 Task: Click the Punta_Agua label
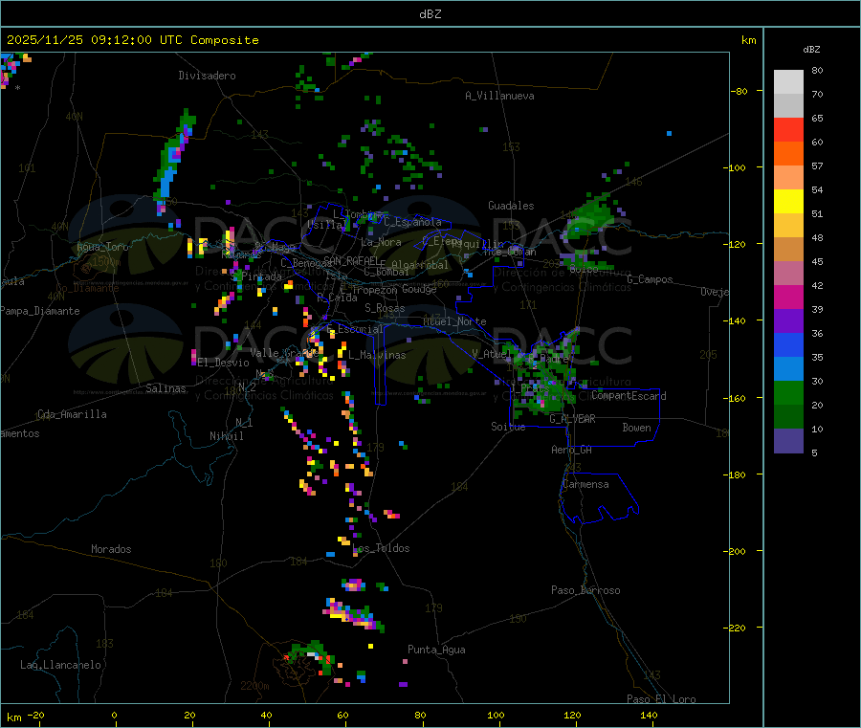[x=436, y=650]
